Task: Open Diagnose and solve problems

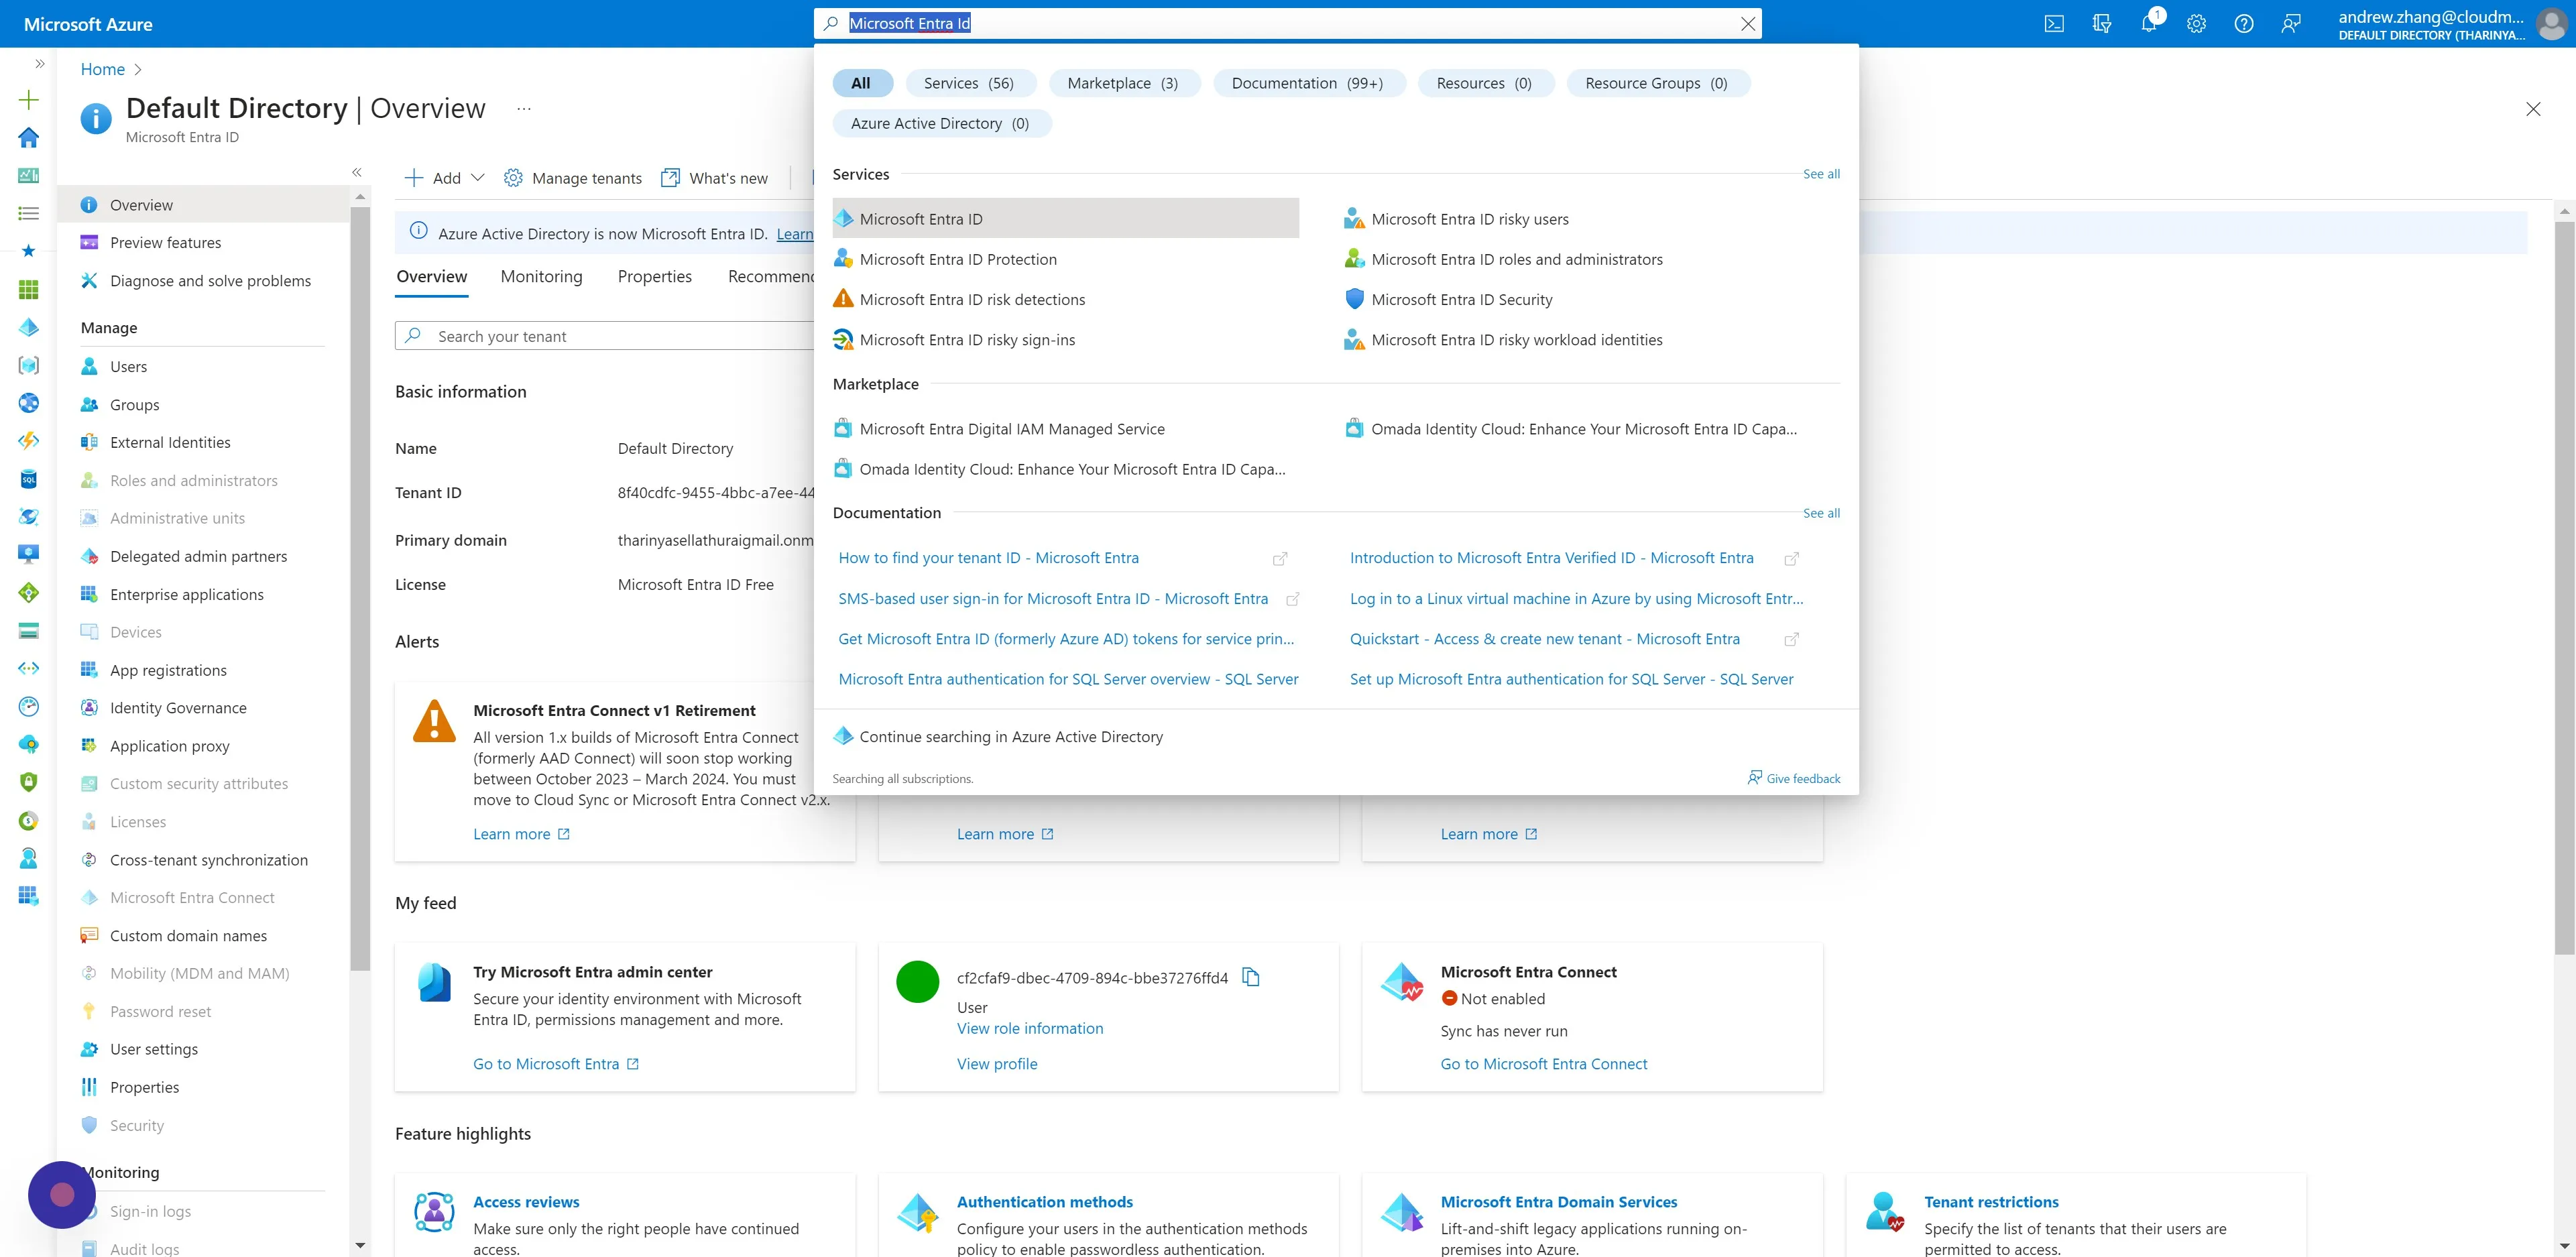Action: pyautogui.click(x=204, y=281)
